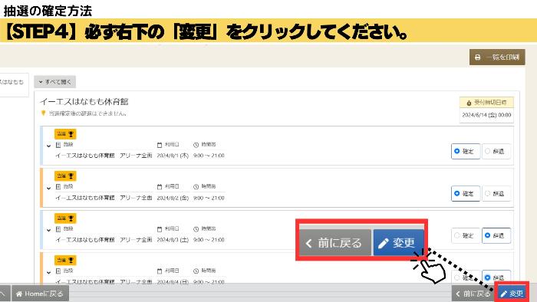The height and width of the screenshot is (302, 537).
Task: Select 辞退 for the 2024/8/3 (土) row
Action: pos(496,235)
